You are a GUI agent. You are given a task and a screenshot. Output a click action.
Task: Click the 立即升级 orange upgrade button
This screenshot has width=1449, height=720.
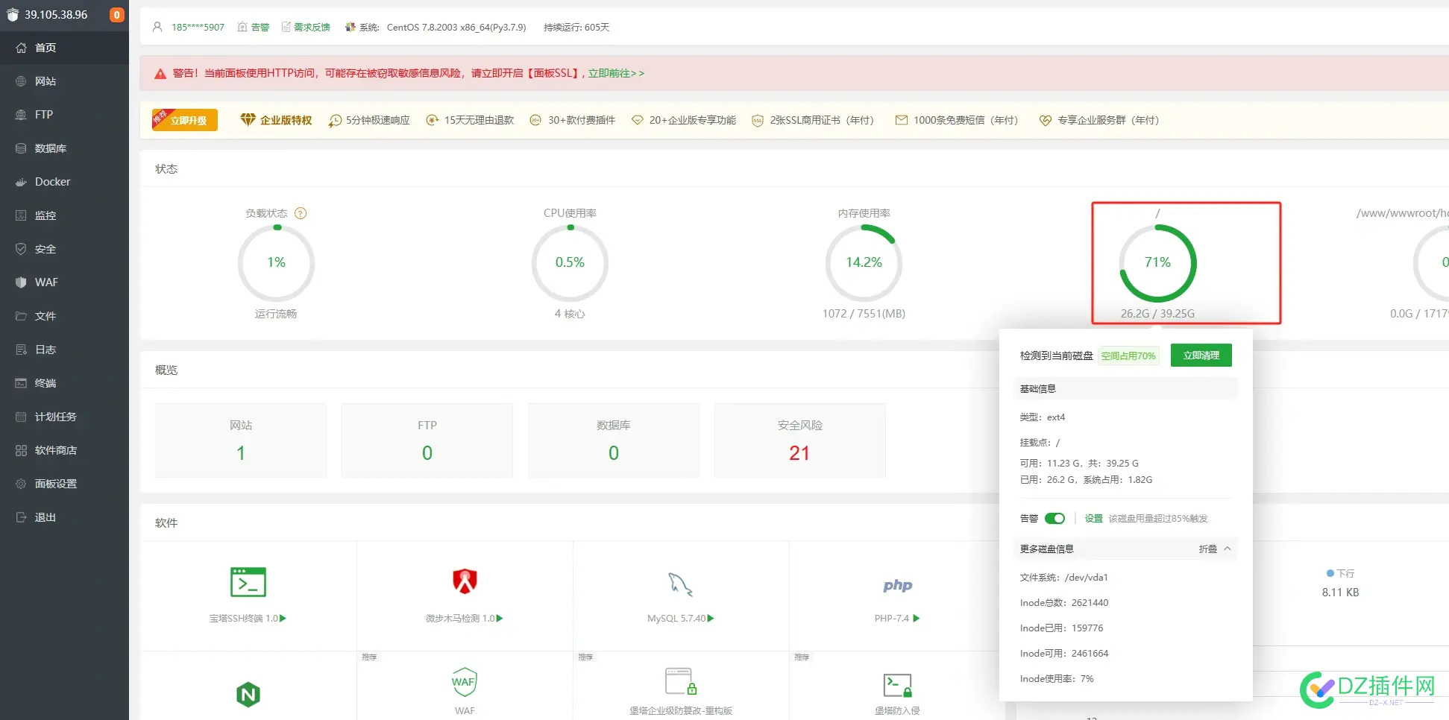pyautogui.click(x=185, y=120)
